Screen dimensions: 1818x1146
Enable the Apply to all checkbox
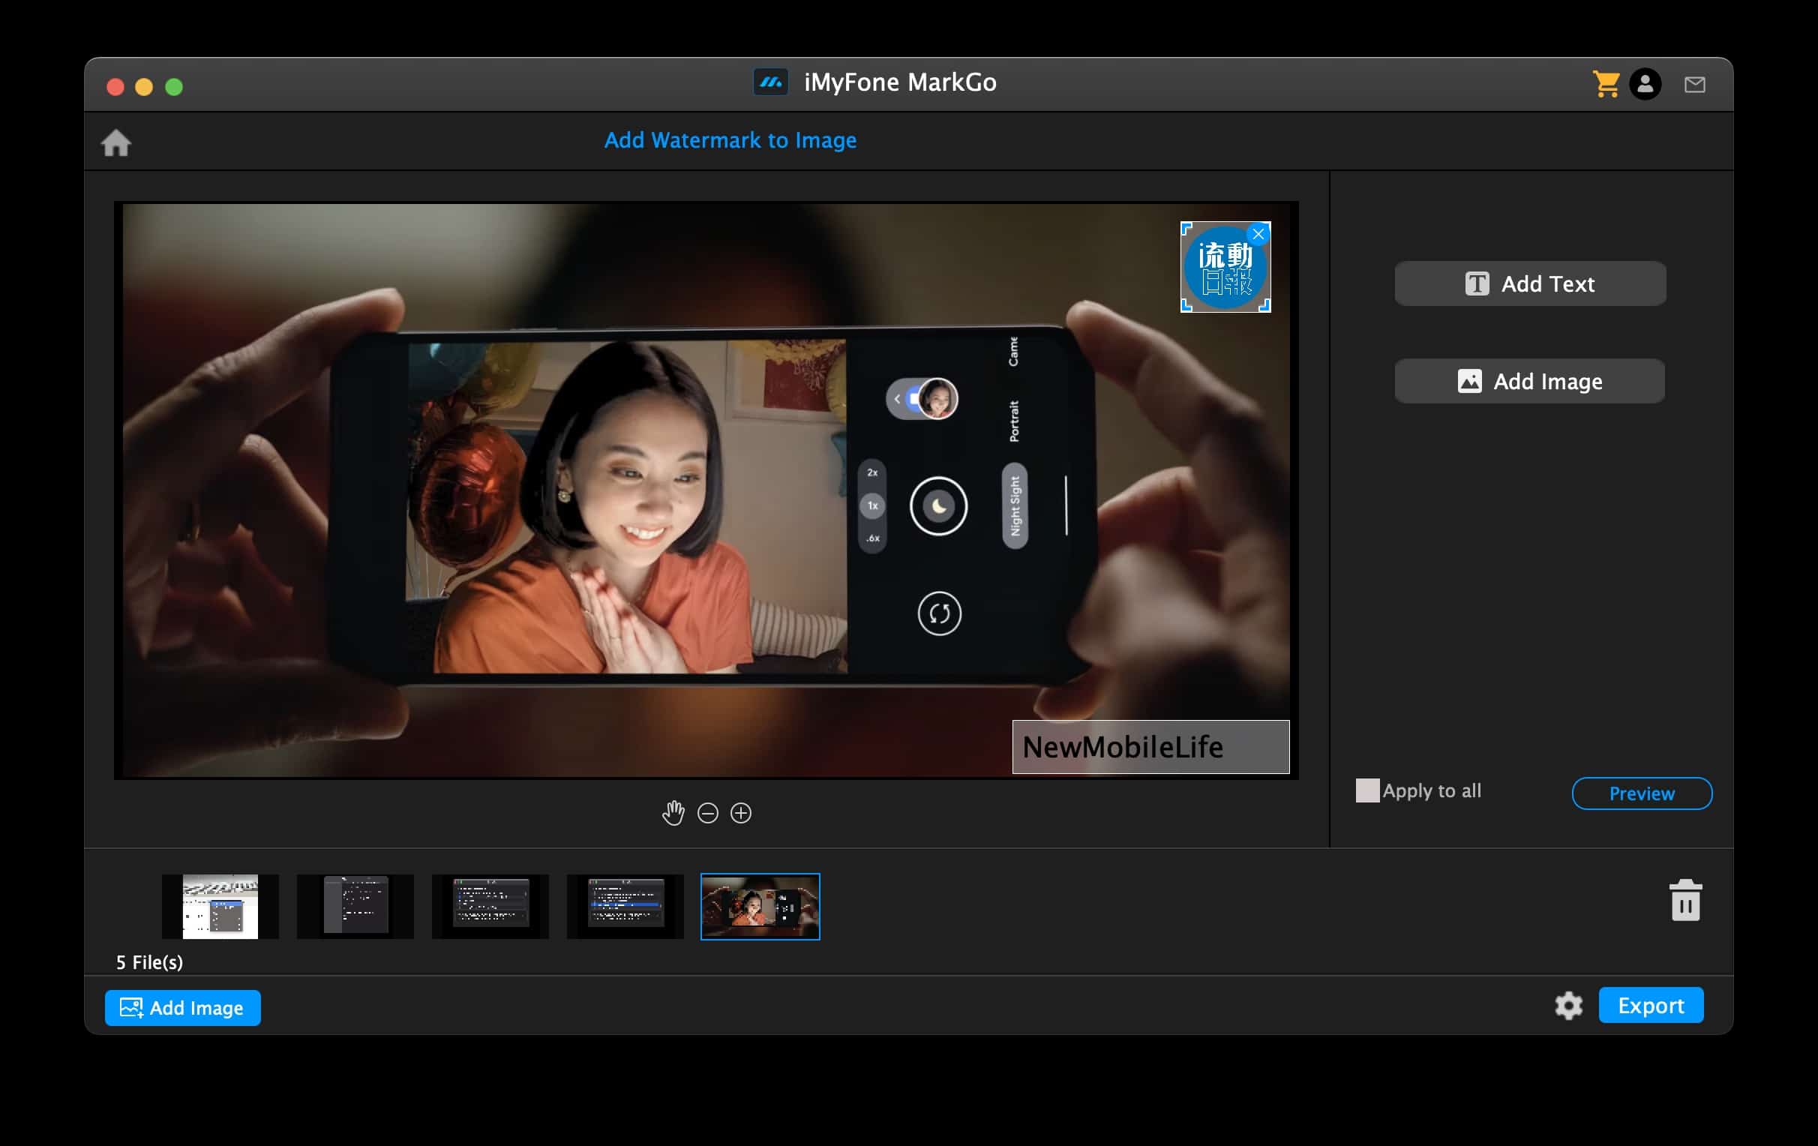[x=1366, y=790]
